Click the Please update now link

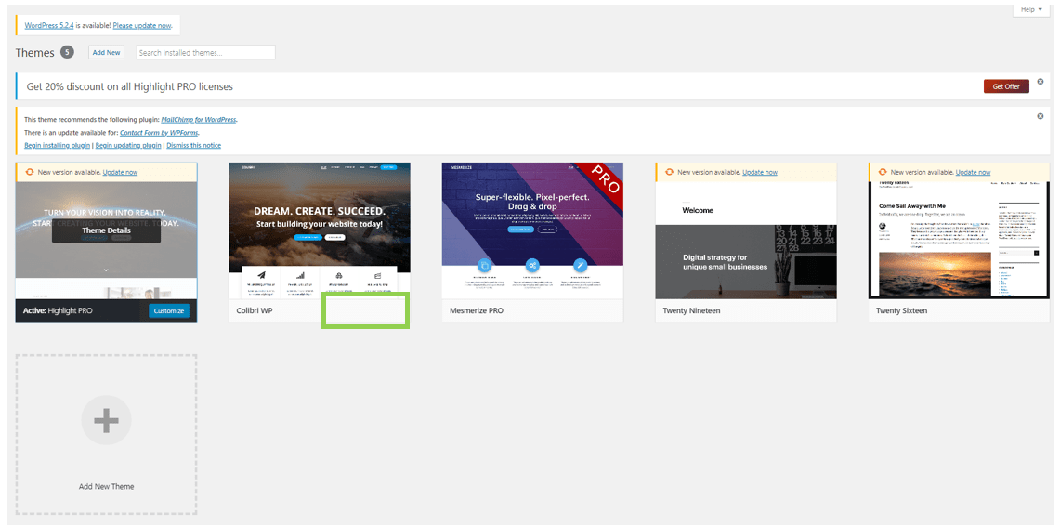click(x=142, y=26)
